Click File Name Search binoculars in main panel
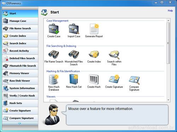177x132 pixels. (54, 54)
